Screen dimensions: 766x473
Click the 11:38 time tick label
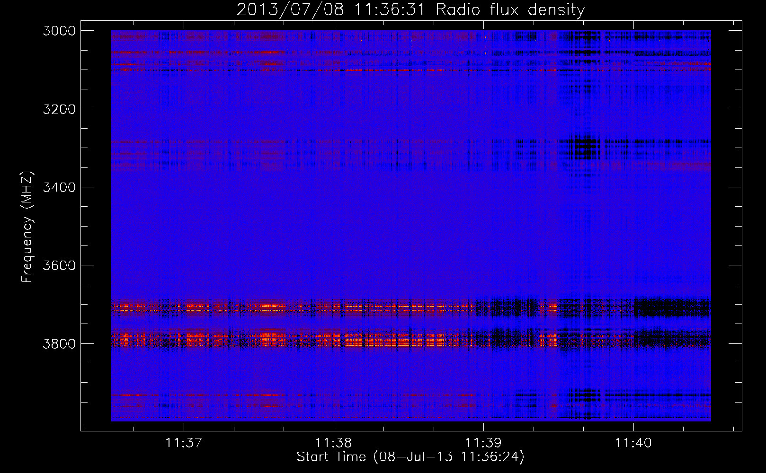coord(334,443)
